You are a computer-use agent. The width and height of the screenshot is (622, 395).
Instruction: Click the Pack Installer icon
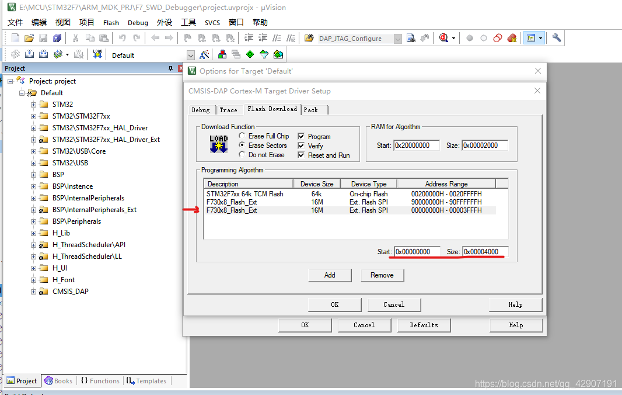click(278, 54)
